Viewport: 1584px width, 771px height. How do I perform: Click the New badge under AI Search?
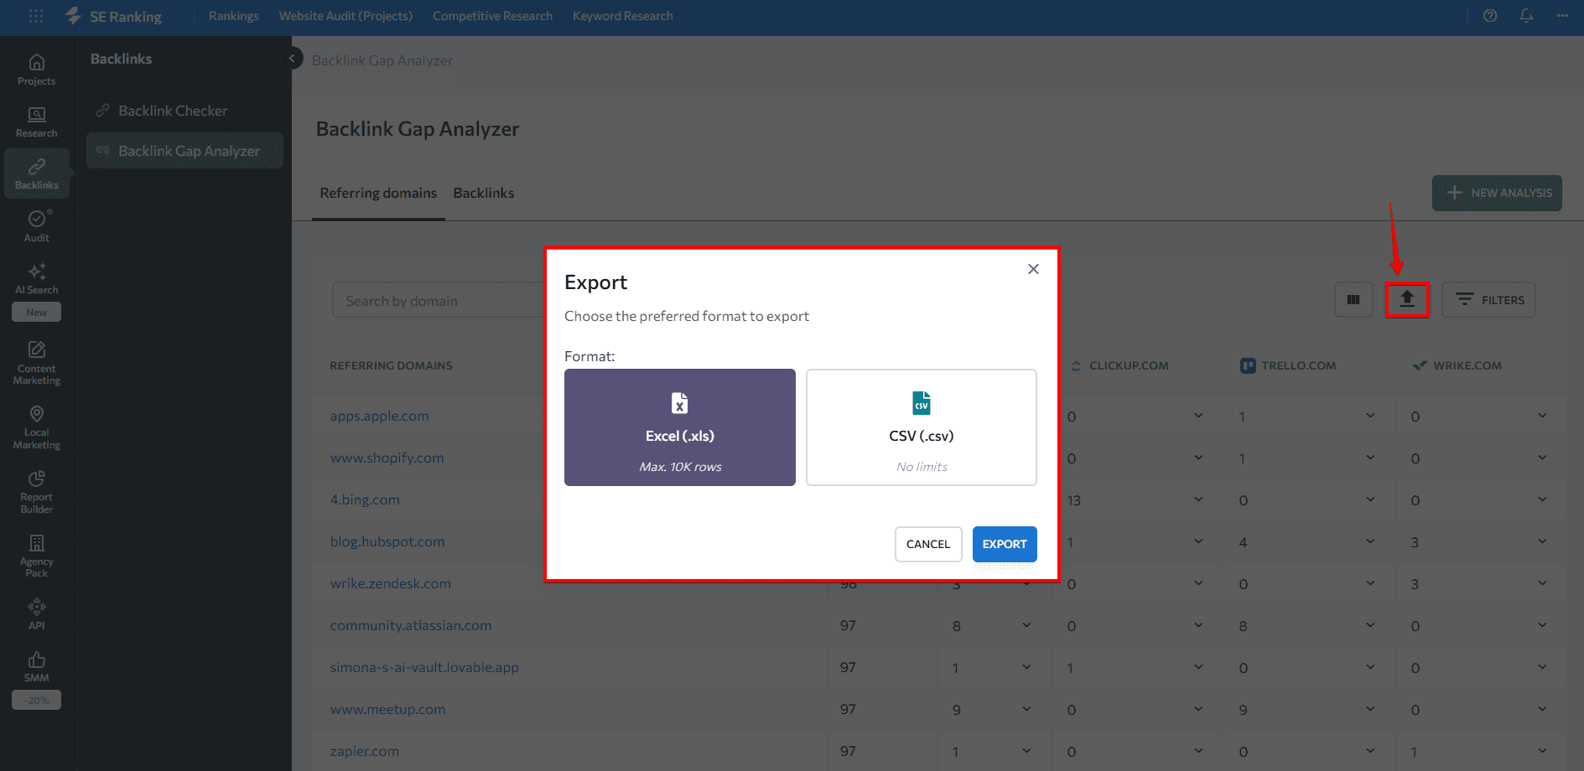37,313
